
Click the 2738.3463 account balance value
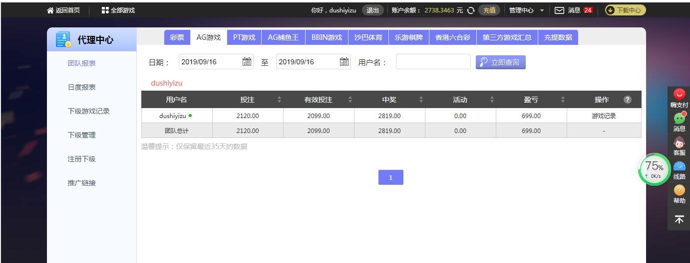point(439,10)
